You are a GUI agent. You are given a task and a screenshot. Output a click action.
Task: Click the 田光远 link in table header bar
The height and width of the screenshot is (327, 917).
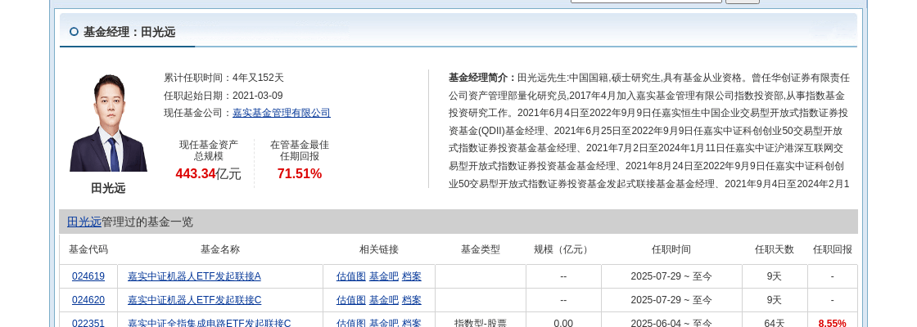tap(84, 222)
